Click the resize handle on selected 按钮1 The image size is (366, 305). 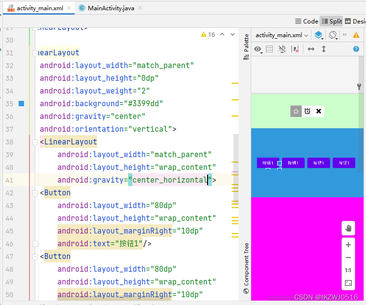click(279, 164)
